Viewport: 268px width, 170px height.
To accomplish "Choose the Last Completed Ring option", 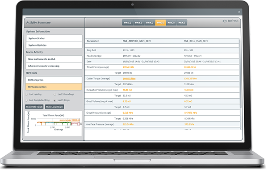I will tap(26, 100).
